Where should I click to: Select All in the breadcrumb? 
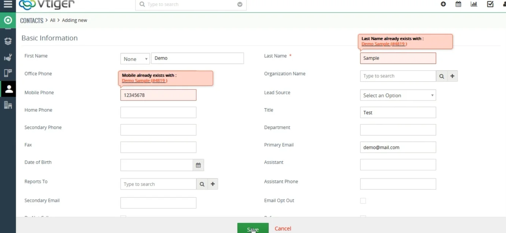coord(53,20)
